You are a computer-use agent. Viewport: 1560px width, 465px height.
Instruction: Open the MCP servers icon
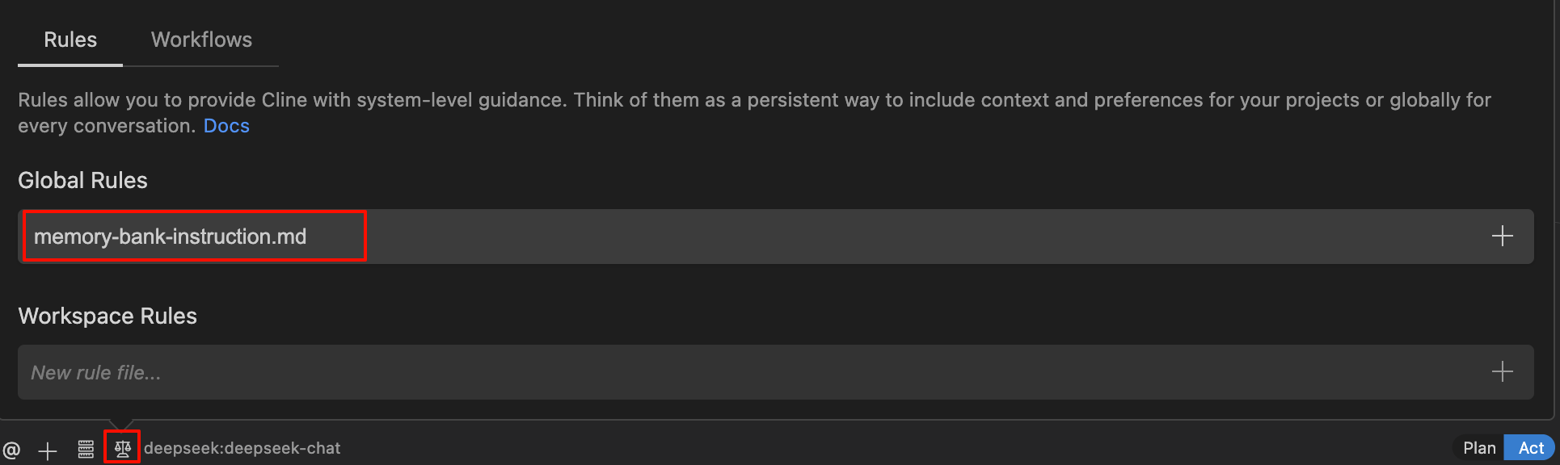tap(86, 449)
